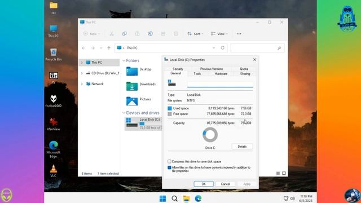Open the See more ellipsis menu
The width and height of the screenshot is (361, 203).
pos(239,34)
